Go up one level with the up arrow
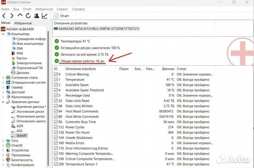This screenshot has height=168, width=254. pos(20,15)
